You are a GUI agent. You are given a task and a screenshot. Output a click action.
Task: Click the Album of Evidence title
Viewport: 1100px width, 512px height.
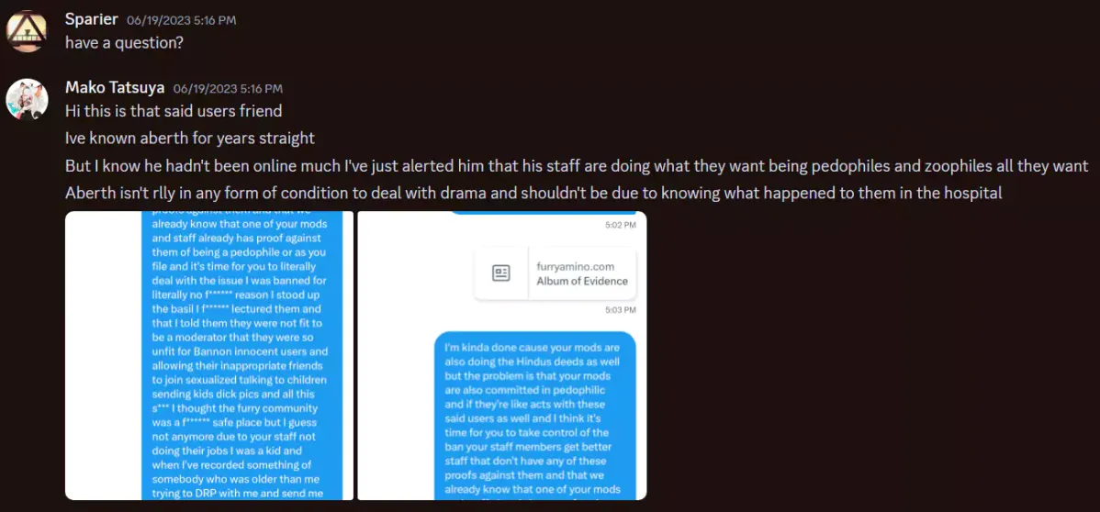tap(581, 282)
